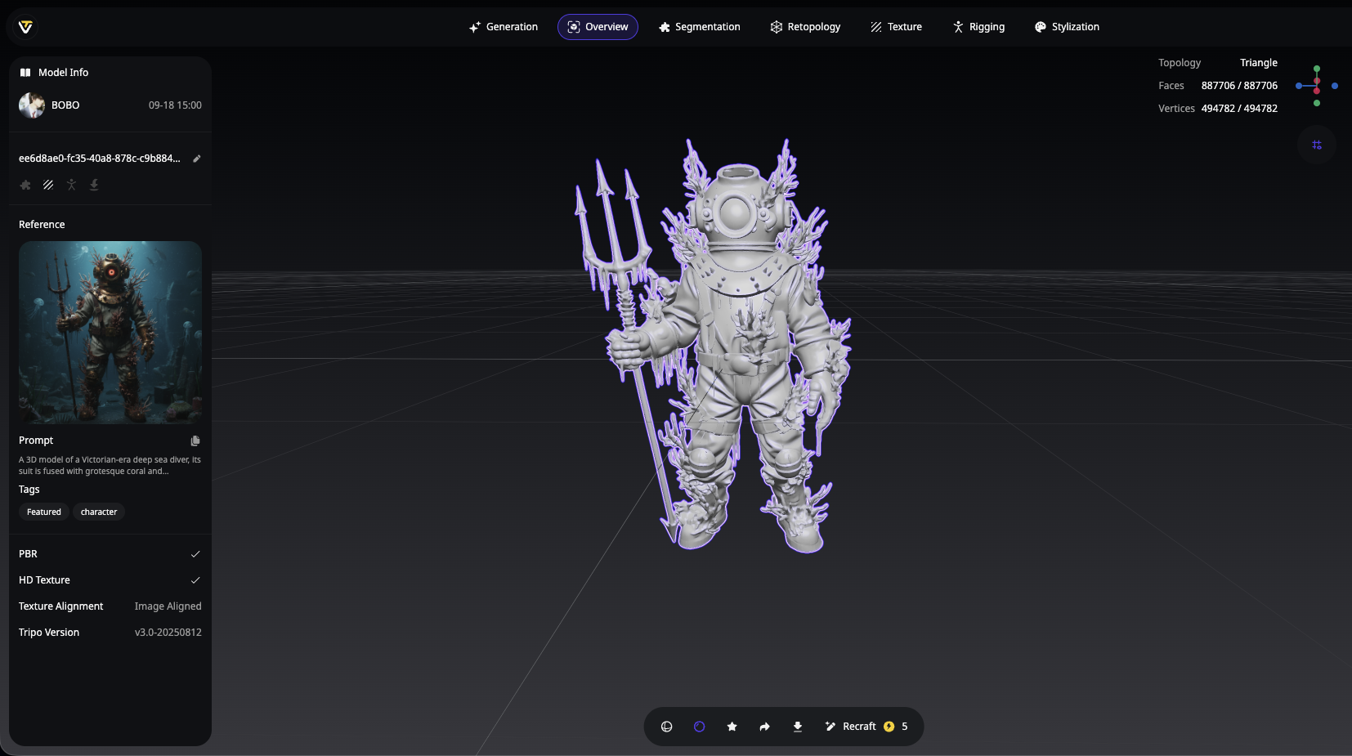The height and width of the screenshot is (756, 1352).
Task: Click the grid settings icon at right edge
Action: 1316,145
